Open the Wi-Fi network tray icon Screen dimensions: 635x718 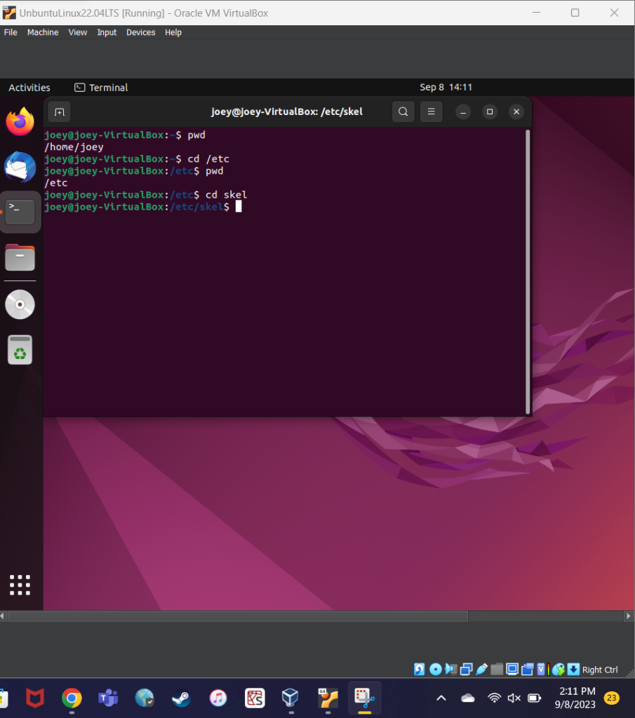(x=495, y=698)
